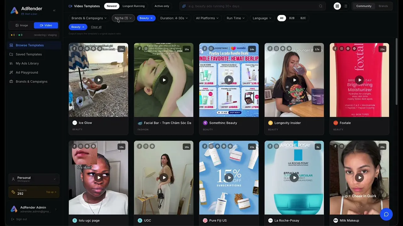Switch to the Brands tab

pos(383,6)
